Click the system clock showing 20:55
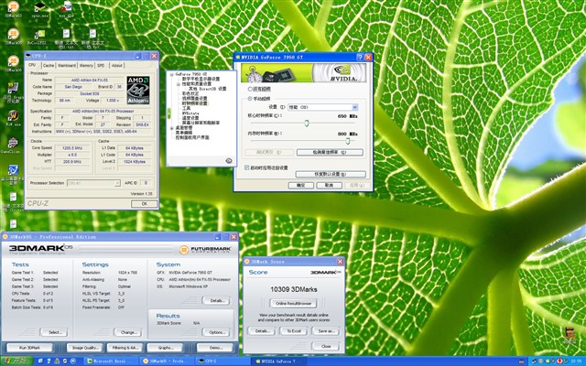586x366 pixels. click(576, 361)
